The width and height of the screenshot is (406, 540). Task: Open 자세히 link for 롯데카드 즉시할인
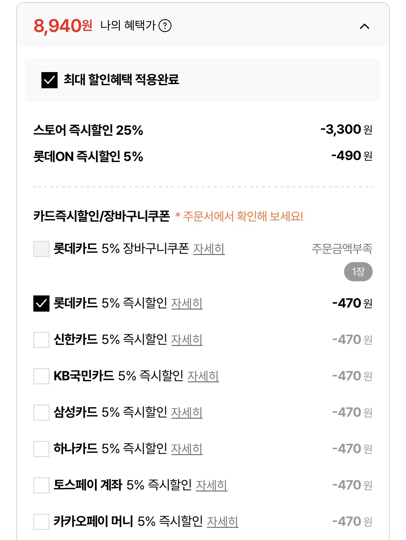point(187,304)
